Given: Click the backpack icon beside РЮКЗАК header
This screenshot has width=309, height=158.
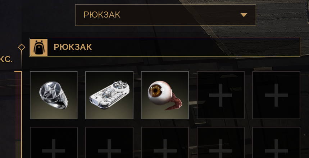Looking at the screenshot, I should click(39, 47).
